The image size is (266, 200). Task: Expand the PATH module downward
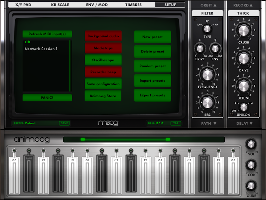(x=209, y=123)
